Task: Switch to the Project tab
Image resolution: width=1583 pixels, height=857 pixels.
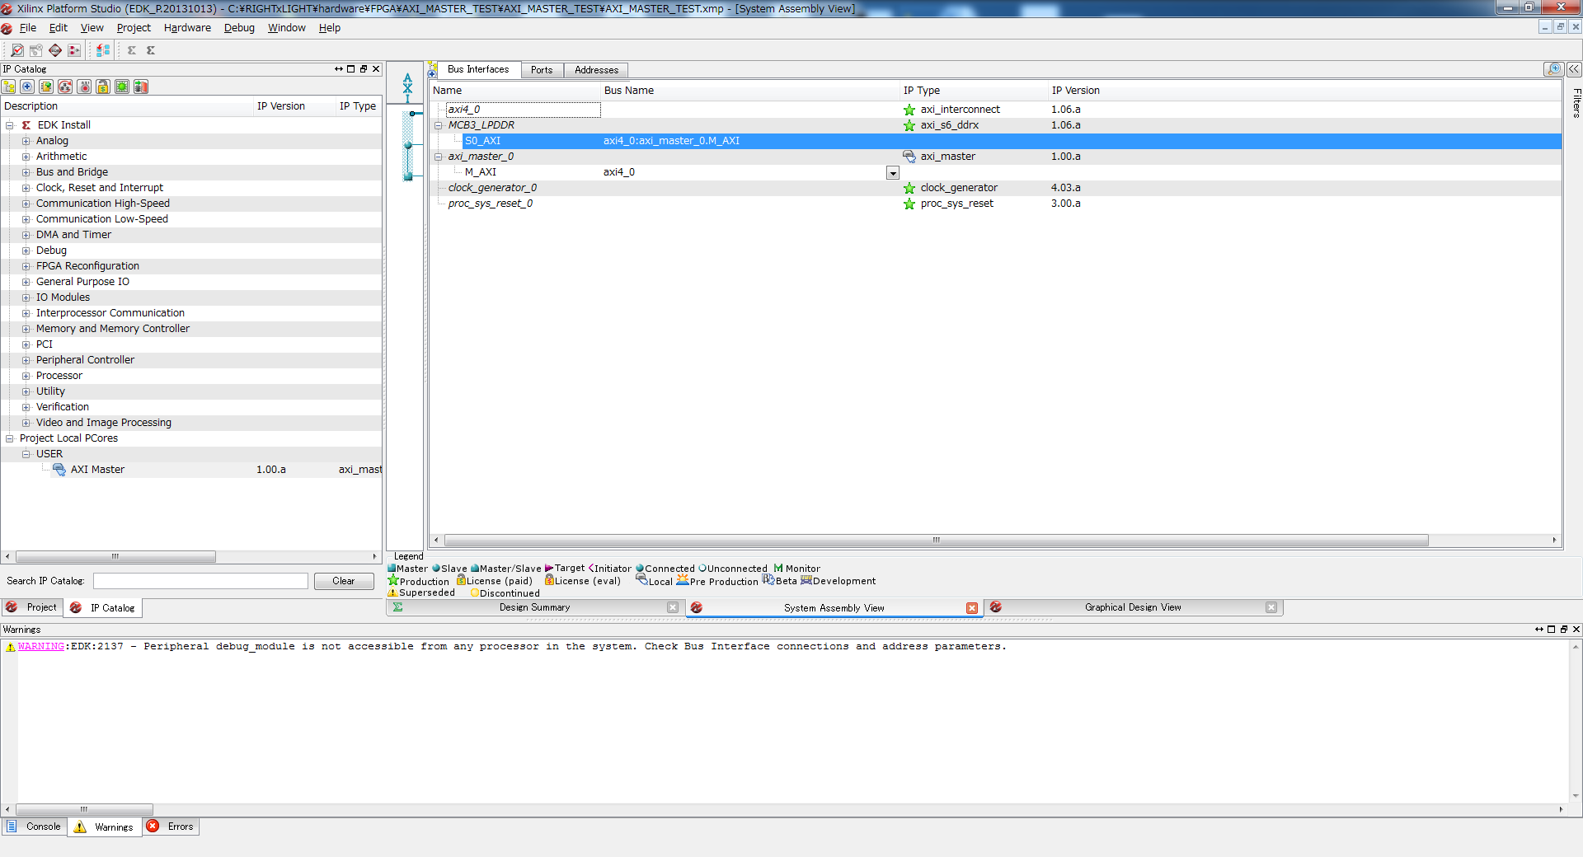Action: [32, 608]
